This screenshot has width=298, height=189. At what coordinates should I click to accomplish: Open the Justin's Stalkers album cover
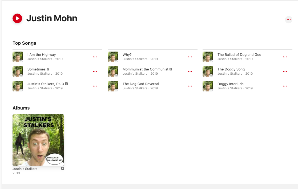pos(38,140)
